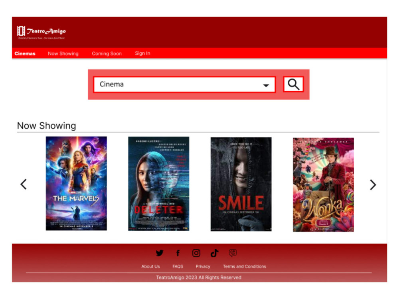Open the Coming Soon tab

[107, 54]
